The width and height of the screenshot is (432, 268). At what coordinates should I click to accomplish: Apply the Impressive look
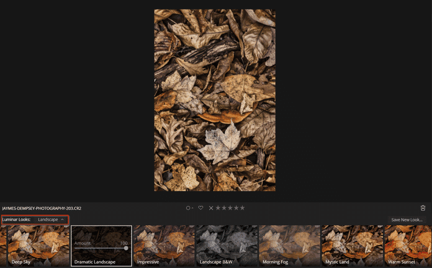pos(164,246)
